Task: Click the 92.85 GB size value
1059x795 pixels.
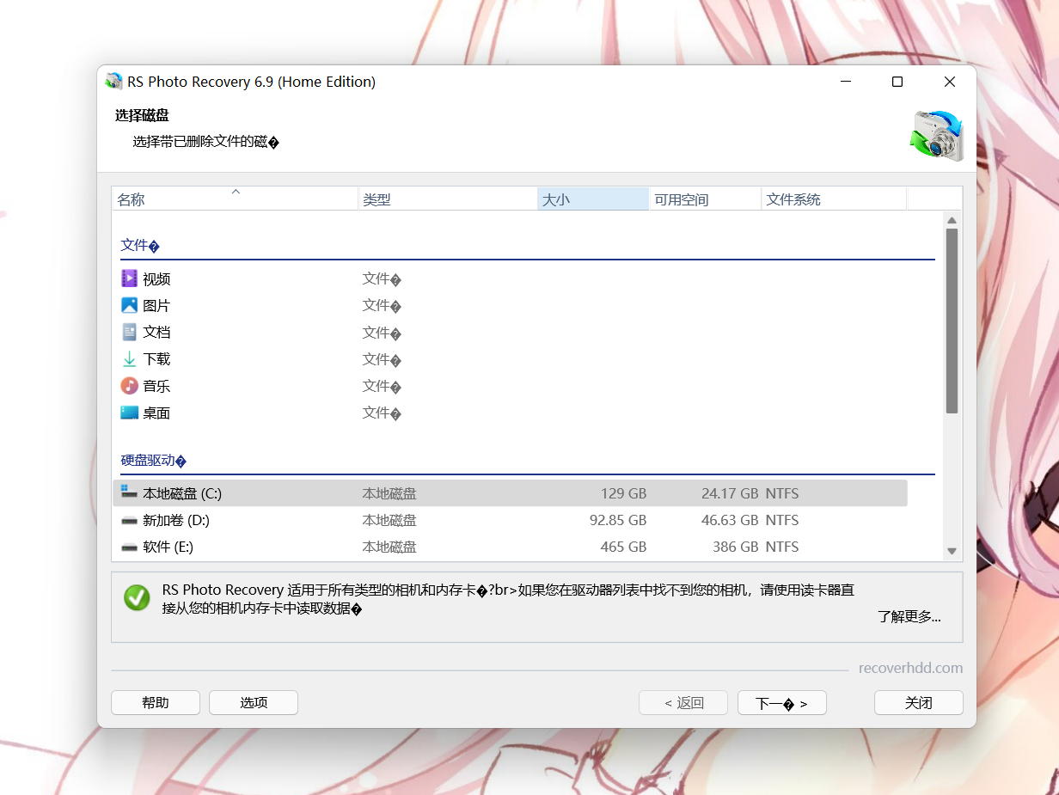Action: [x=618, y=520]
